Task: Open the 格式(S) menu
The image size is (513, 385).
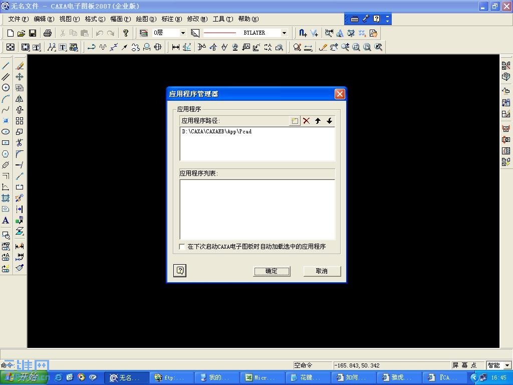Action: (95, 19)
